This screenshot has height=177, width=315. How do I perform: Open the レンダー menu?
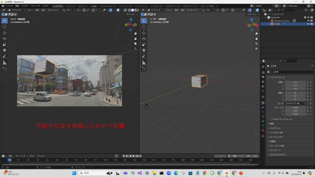(x=25, y=6)
